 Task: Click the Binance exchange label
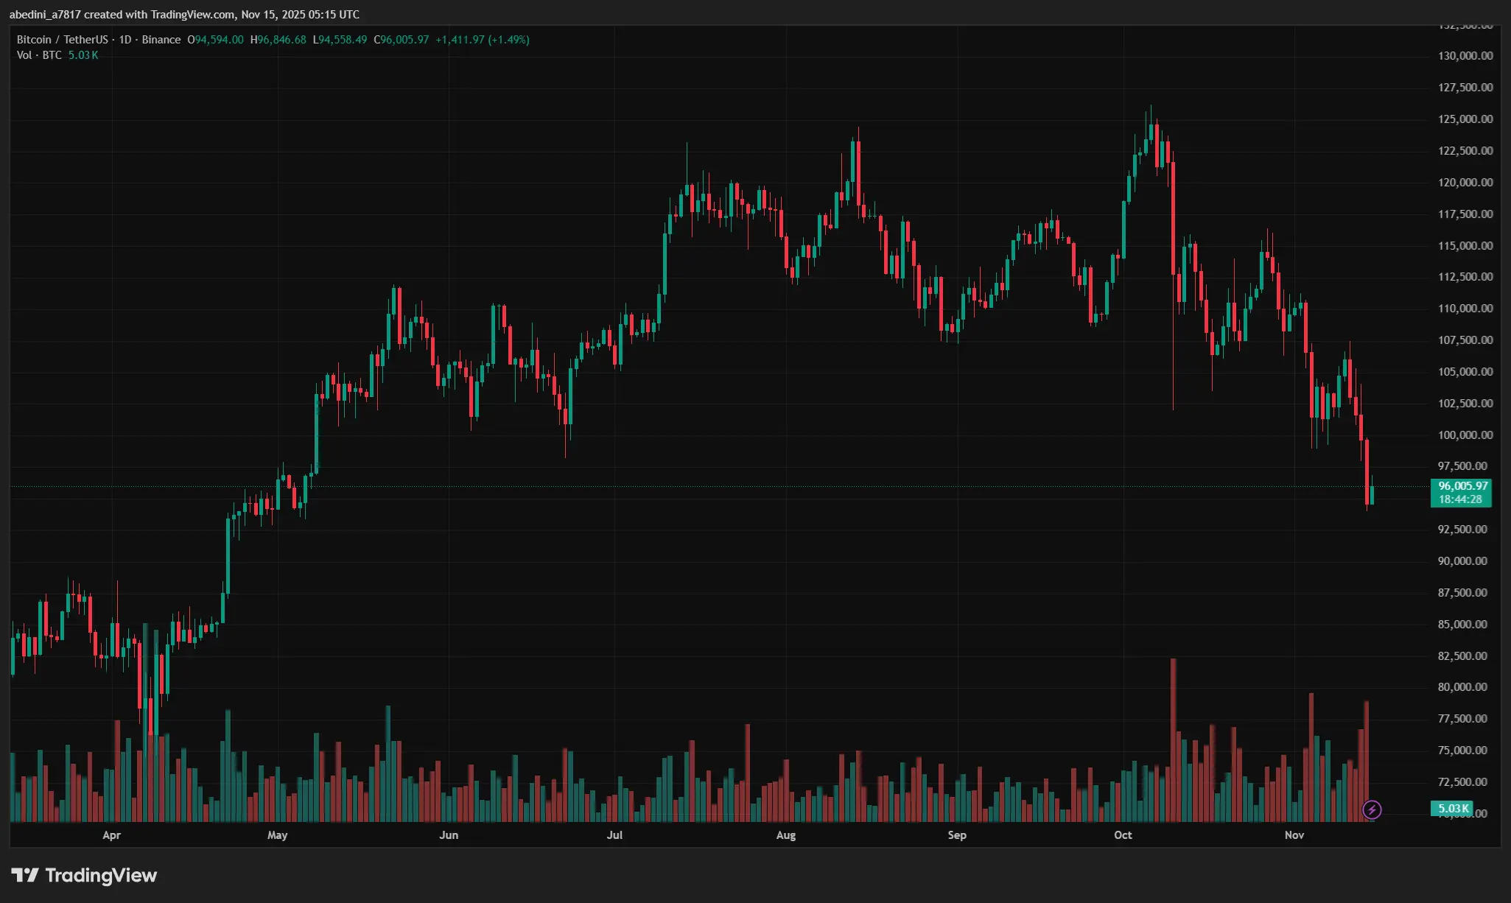(x=161, y=40)
